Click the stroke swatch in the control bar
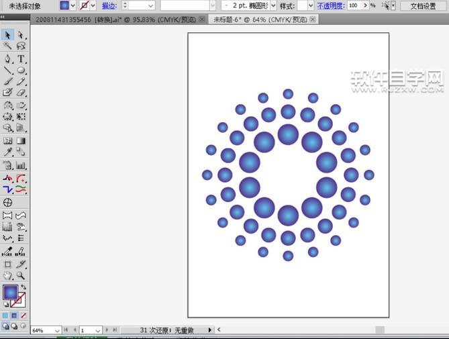This screenshot has height=339, width=449. (85, 5)
